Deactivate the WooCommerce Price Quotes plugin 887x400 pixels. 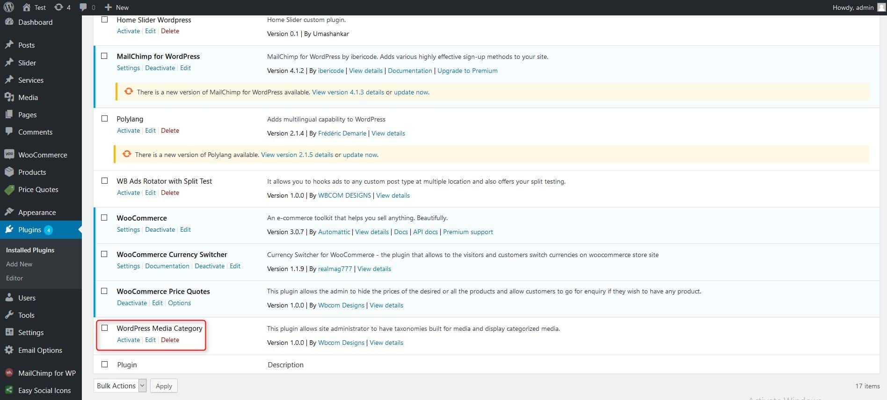coord(132,303)
